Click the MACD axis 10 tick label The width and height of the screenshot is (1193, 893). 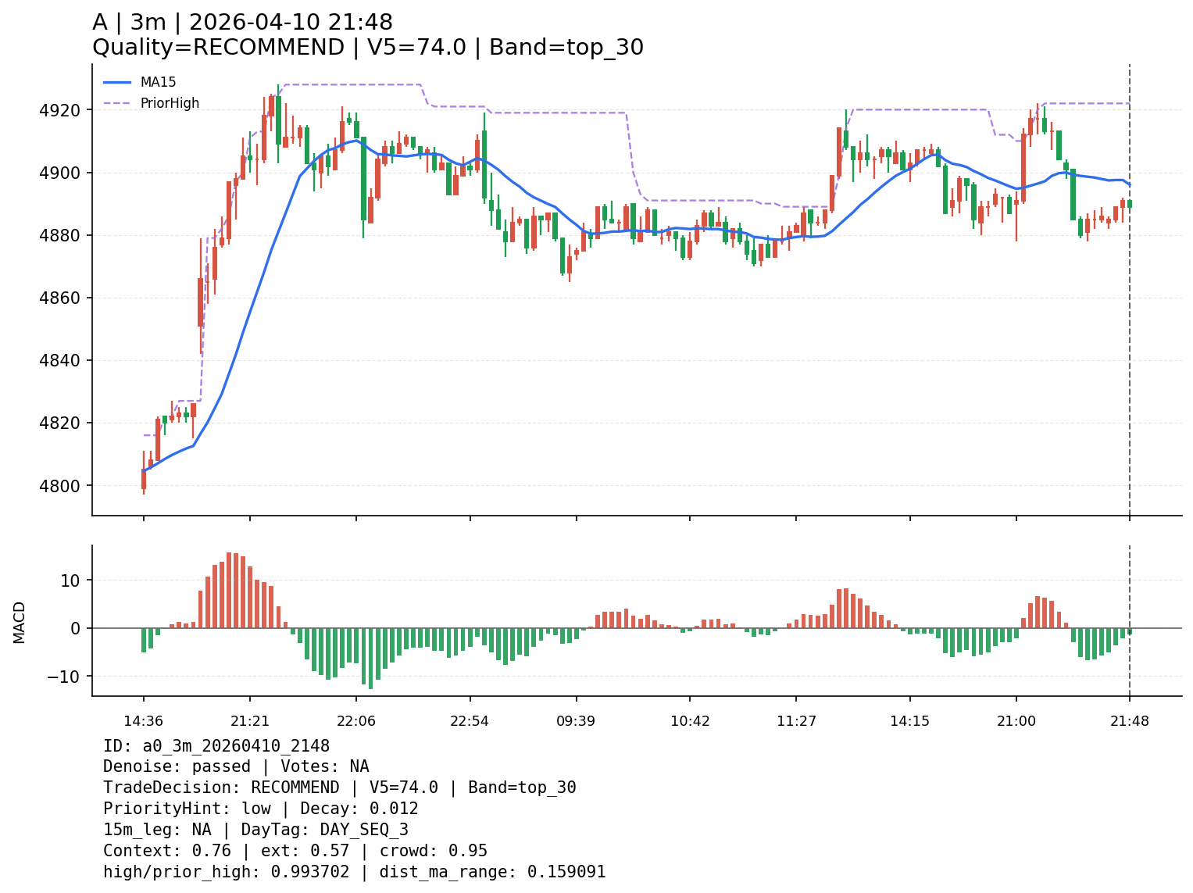70,580
